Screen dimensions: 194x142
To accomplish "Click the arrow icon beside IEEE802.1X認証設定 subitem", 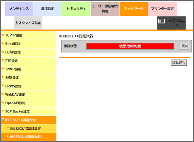I will click(x=8, y=127).
